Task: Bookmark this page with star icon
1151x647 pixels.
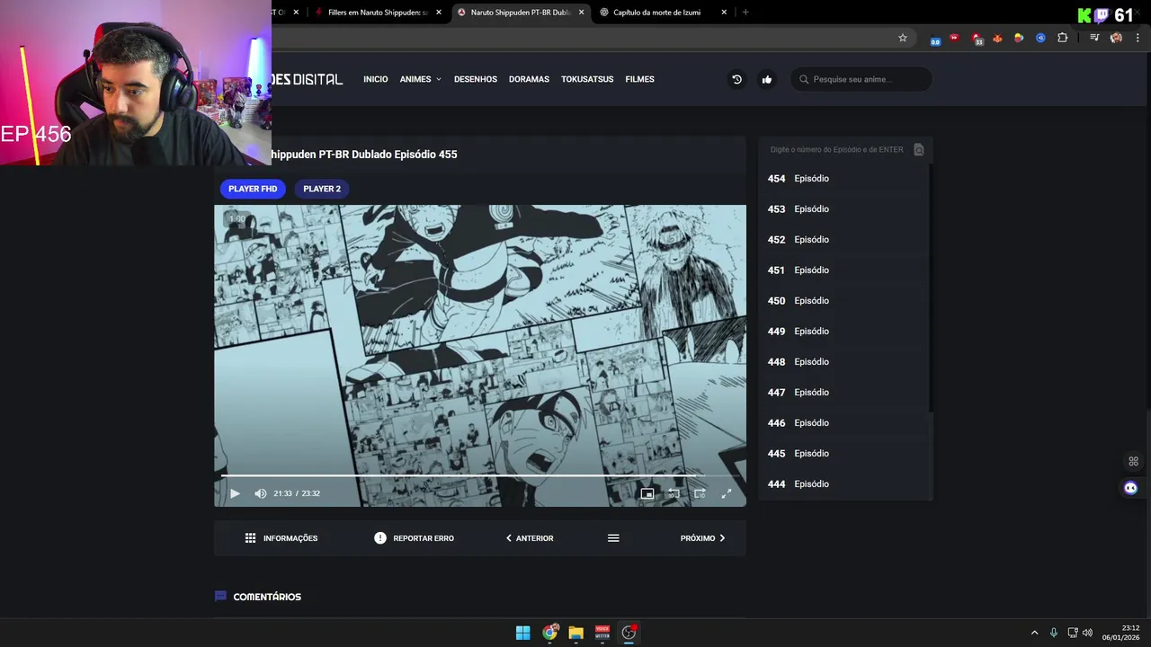Action: click(x=903, y=38)
